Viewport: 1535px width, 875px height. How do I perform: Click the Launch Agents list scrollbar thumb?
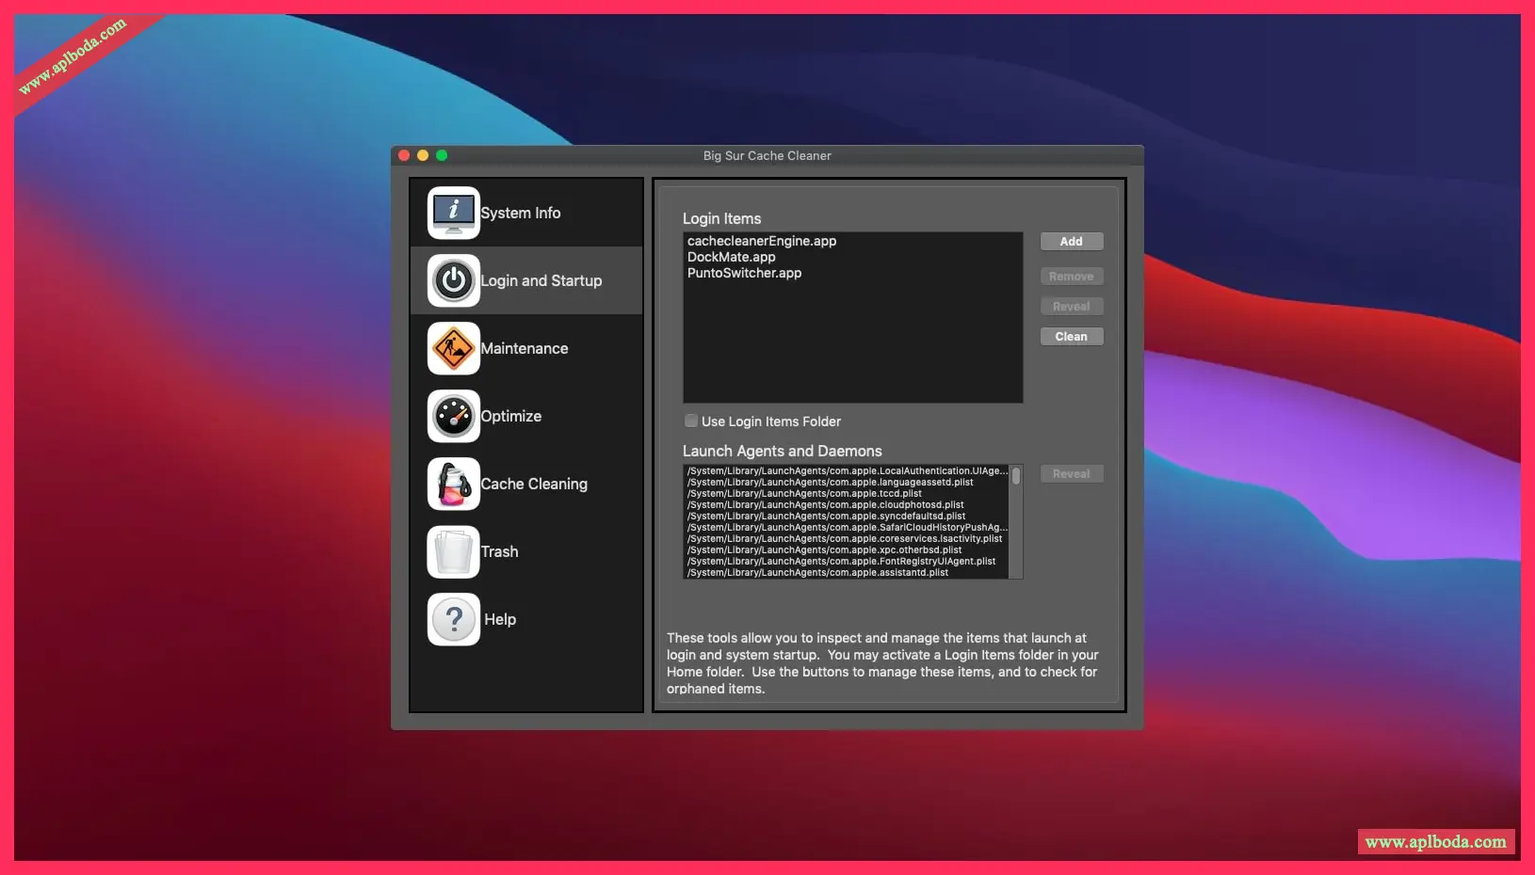(1016, 477)
